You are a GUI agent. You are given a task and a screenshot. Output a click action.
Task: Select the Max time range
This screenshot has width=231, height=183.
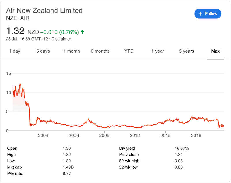[x=215, y=51]
